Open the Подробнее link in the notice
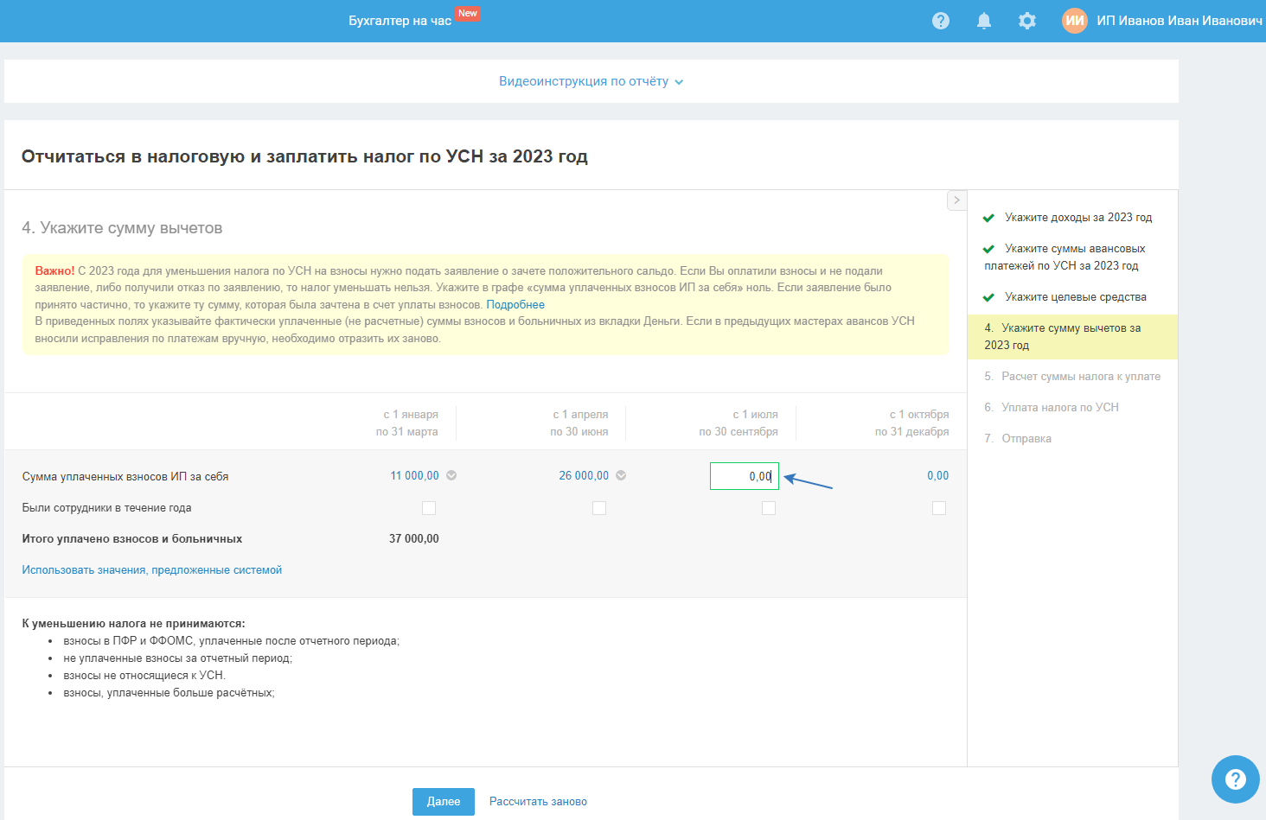The height and width of the screenshot is (820, 1266). [515, 305]
